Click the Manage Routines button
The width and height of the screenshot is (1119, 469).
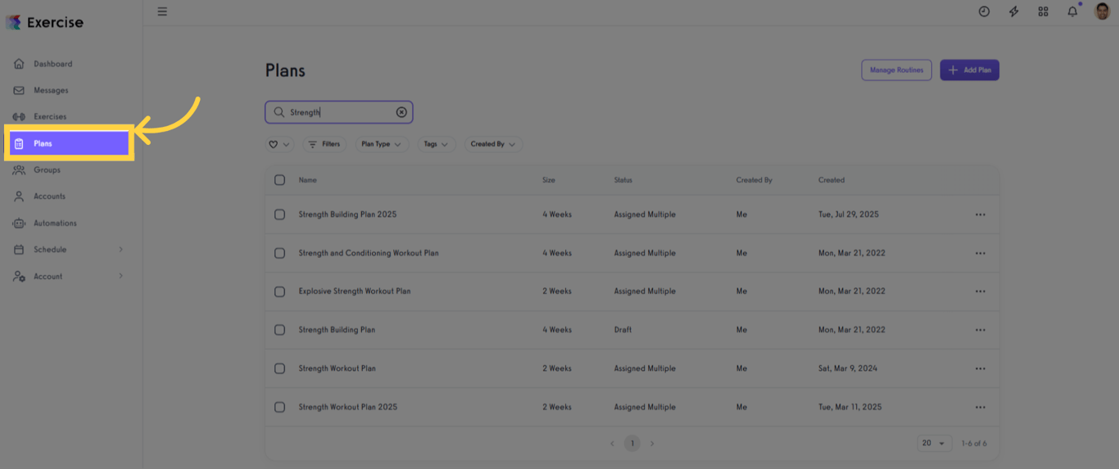click(896, 70)
